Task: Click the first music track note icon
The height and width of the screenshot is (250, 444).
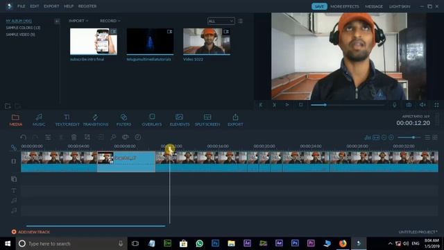Action: pyautogui.click(x=14, y=201)
